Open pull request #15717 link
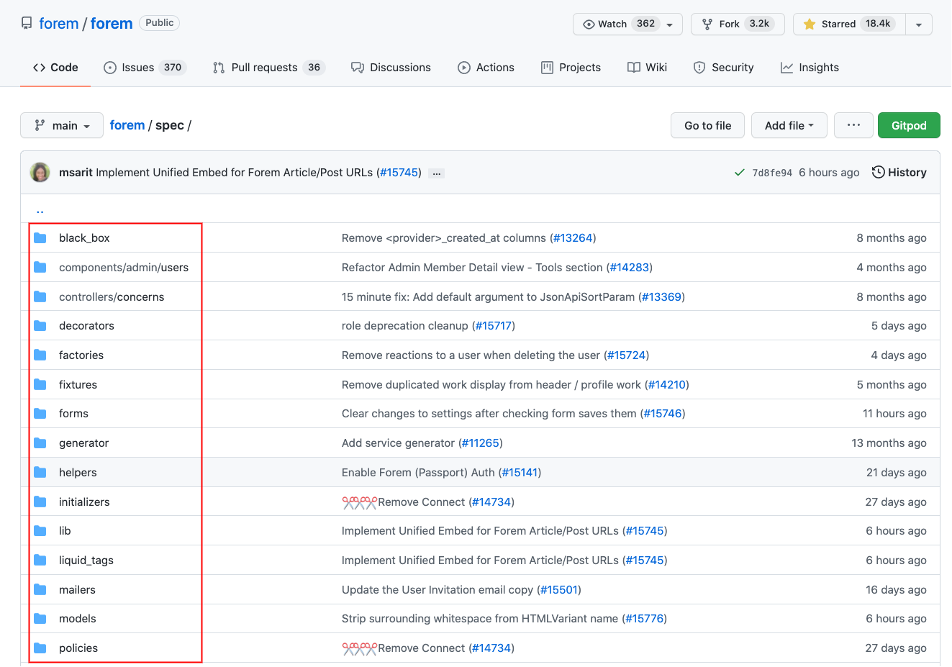952x667 pixels. [x=494, y=326]
